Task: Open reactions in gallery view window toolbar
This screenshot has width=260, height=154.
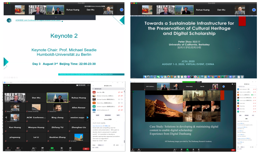Action: pyautogui.click(x=70, y=148)
